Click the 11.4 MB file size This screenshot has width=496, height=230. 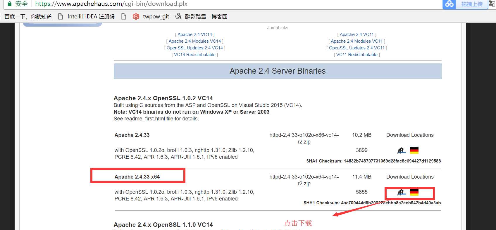click(362, 177)
